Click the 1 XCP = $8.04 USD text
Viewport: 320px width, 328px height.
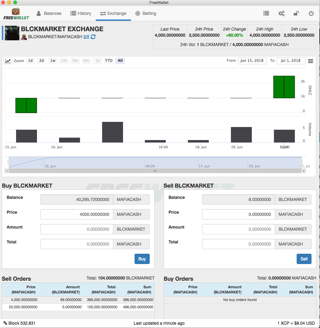point(296,323)
